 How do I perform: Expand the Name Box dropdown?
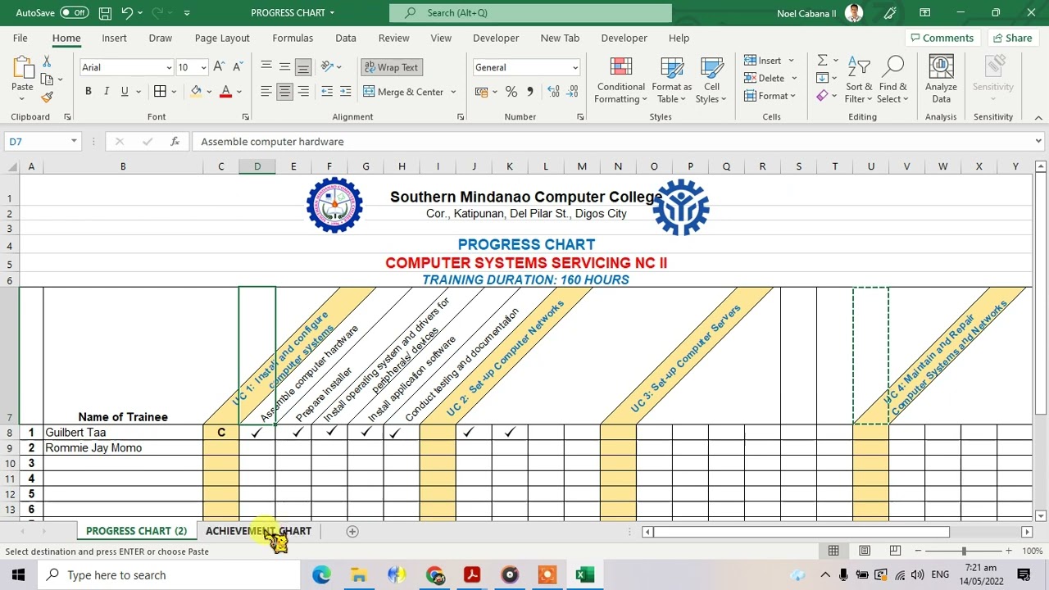(74, 142)
